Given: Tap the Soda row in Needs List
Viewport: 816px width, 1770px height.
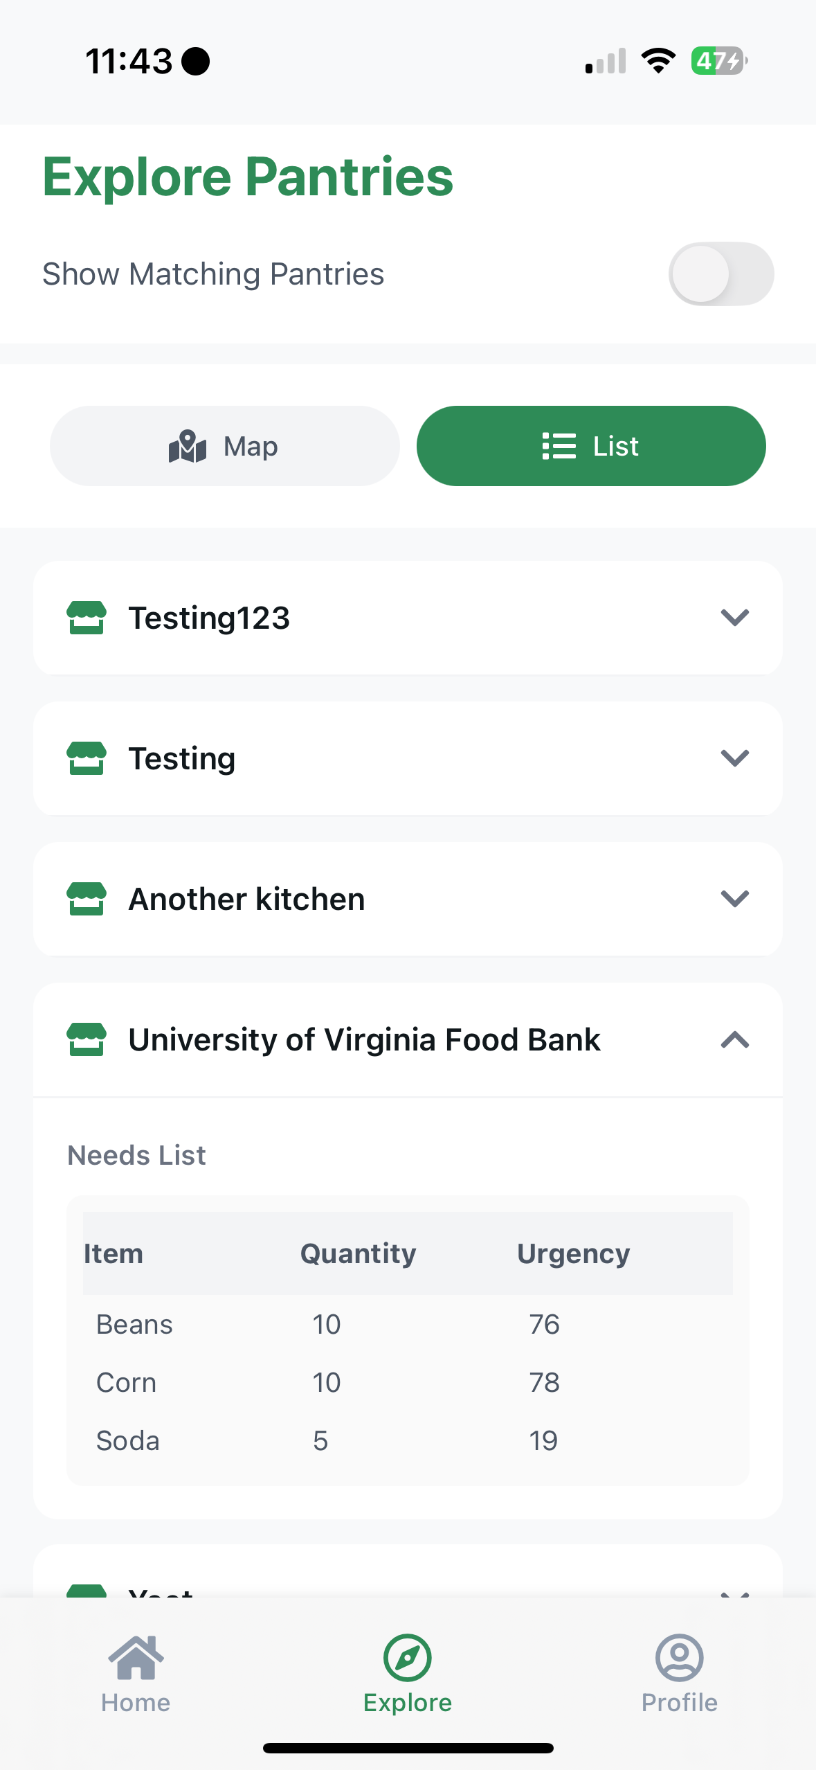Looking at the screenshot, I should [x=128, y=1440].
